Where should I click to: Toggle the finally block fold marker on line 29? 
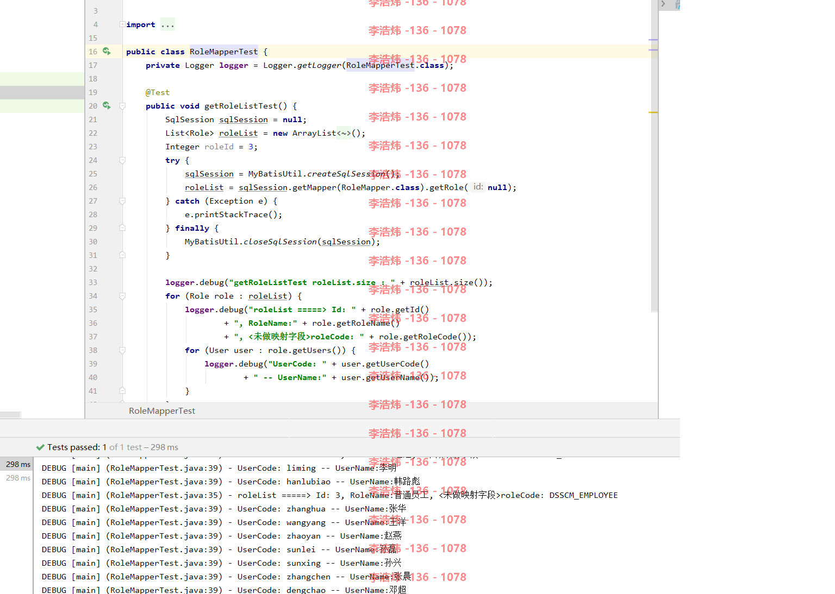point(122,228)
